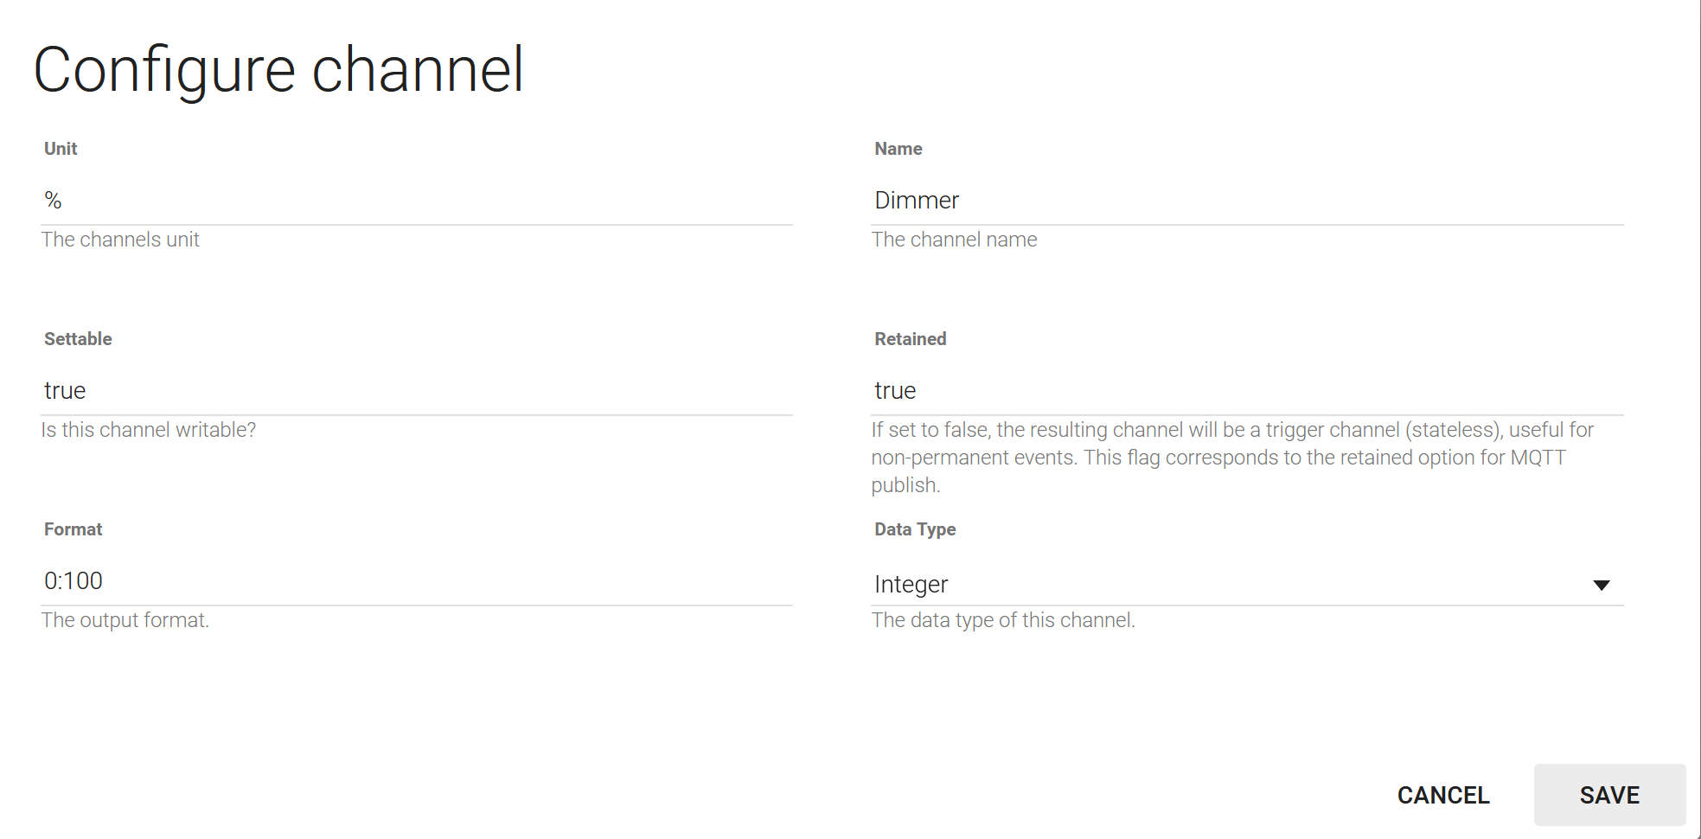
Task: Click the Name field label
Action: 898,149
